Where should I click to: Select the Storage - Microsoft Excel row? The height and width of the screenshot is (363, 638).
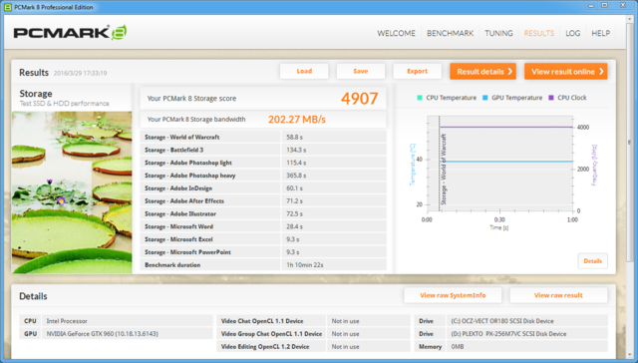pos(263,239)
